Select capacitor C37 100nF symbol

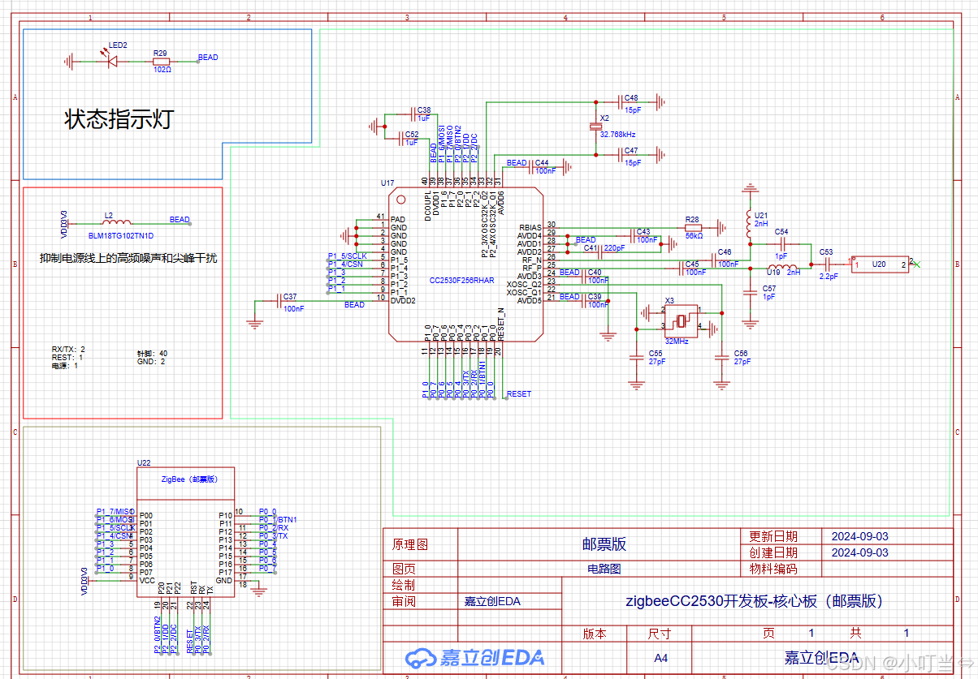pyautogui.click(x=281, y=301)
